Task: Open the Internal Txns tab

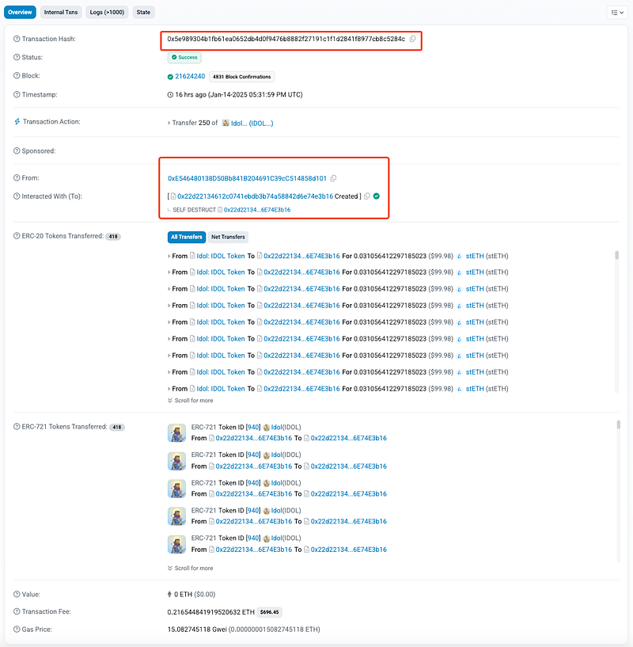Action: pyautogui.click(x=61, y=13)
